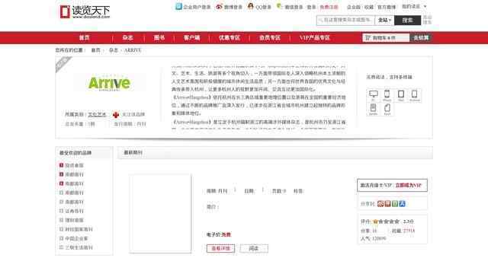Share via first red share icon
Image resolution: width=488 pixels, height=274 pixels.
tap(380, 204)
